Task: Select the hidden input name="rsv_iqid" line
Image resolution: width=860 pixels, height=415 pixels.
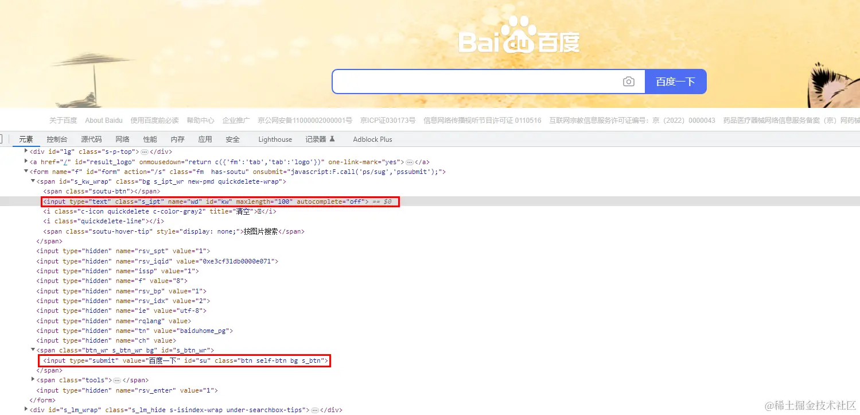Action: (157, 261)
